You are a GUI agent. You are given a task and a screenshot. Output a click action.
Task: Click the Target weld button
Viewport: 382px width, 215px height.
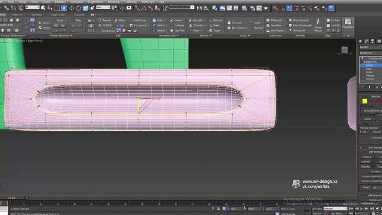tap(215, 30)
